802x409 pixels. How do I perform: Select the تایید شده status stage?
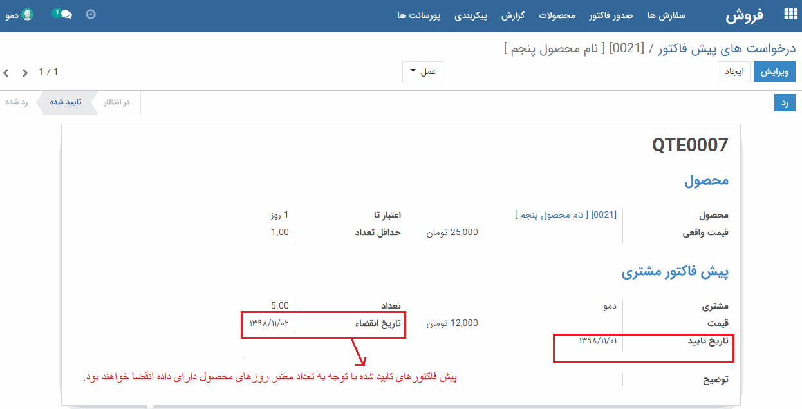pyautogui.click(x=65, y=102)
